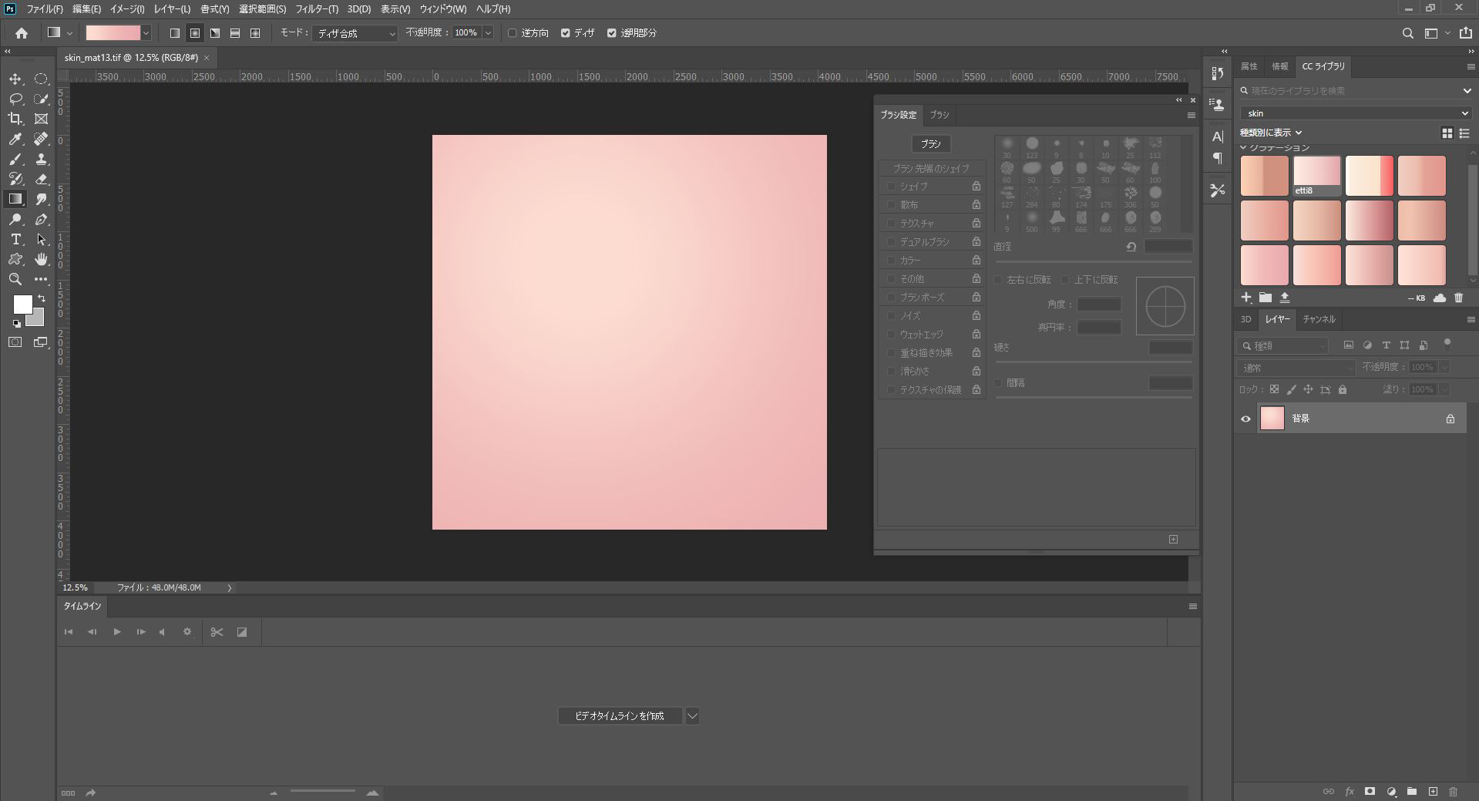Viewport: 1479px width, 801px height.
Task: Switch to the チャンネル tab
Action: [1319, 319]
